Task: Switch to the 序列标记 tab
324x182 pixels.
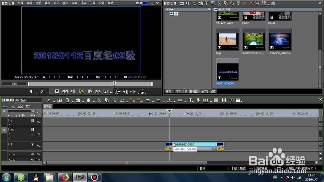Action: coord(181,91)
